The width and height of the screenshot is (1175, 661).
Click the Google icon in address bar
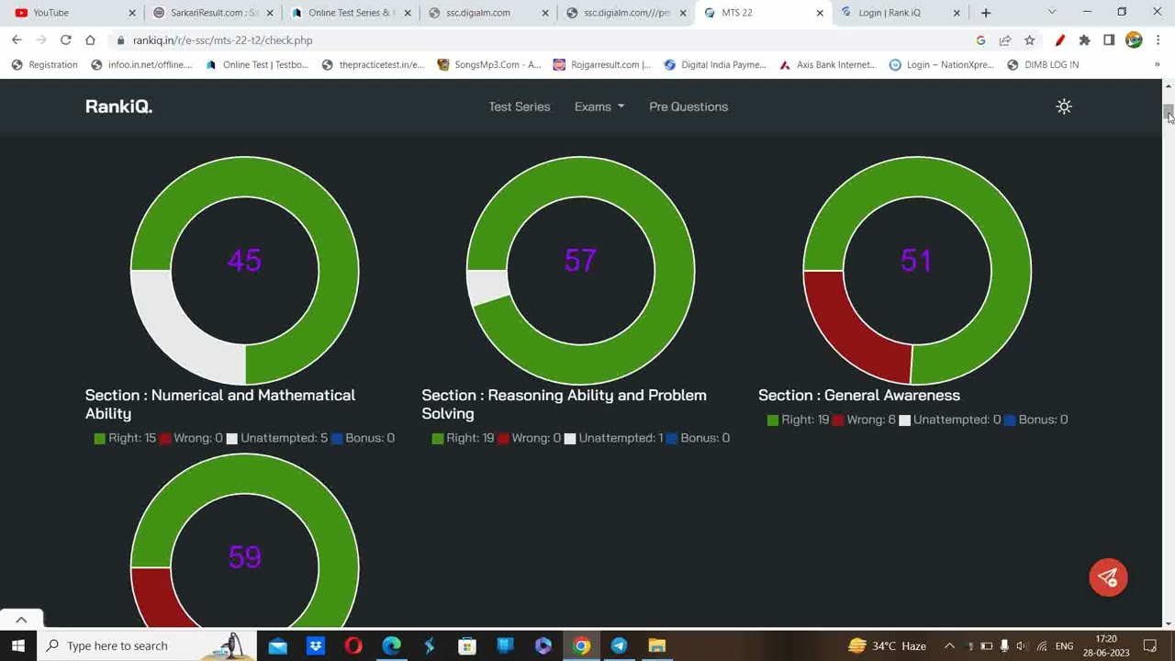980,40
